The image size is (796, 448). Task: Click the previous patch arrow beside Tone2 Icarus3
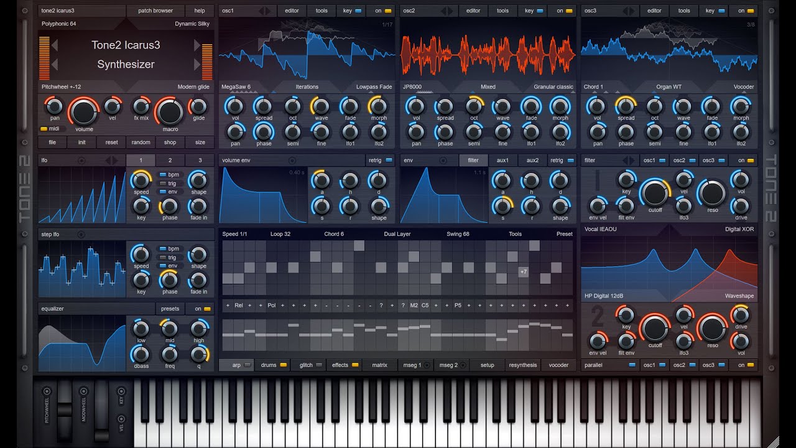[54, 45]
